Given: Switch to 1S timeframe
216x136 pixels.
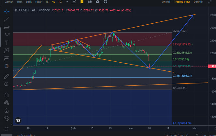Looking at the screenshot, I should click(x=47, y=2).
